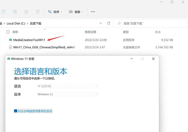The image size is (188, 132).
Task: Refresh the Explorer folder view
Action: [x=109, y=23]
